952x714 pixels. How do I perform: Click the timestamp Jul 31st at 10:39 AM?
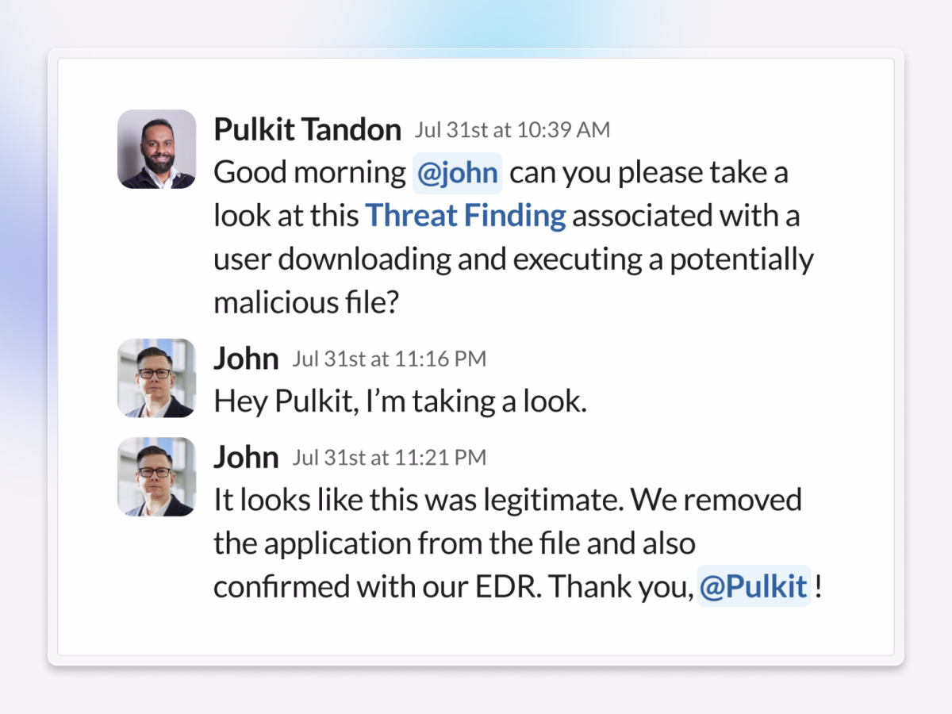tap(512, 130)
